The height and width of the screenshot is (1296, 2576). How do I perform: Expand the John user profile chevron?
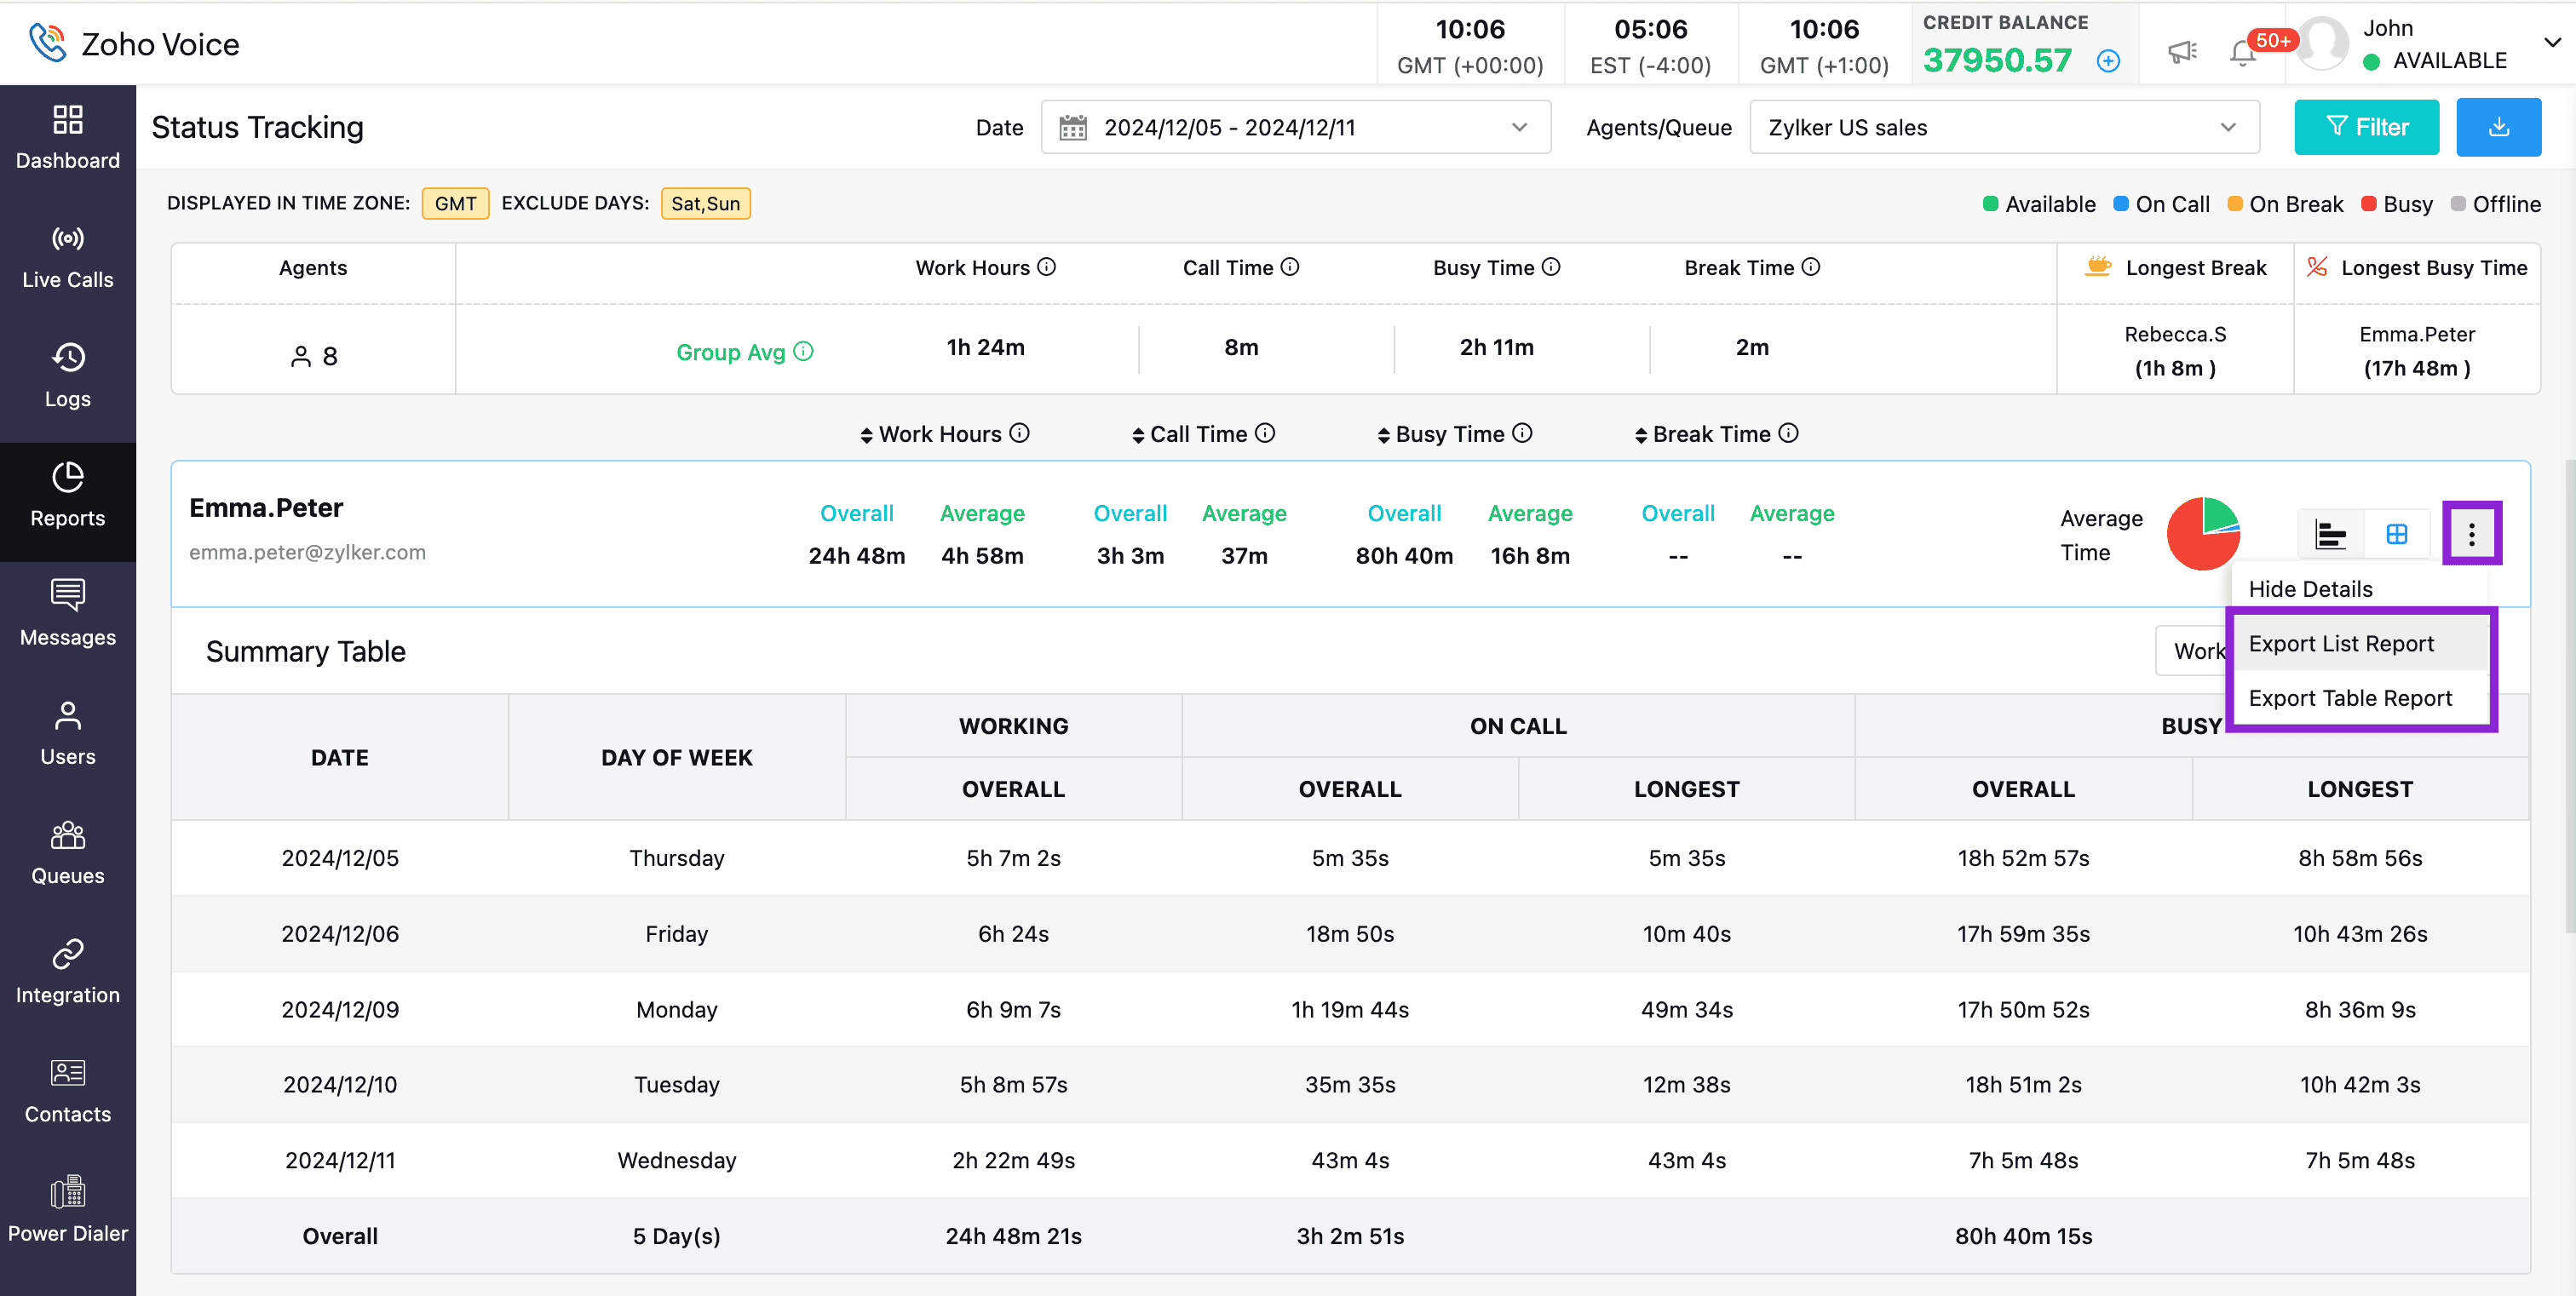[x=2551, y=42]
